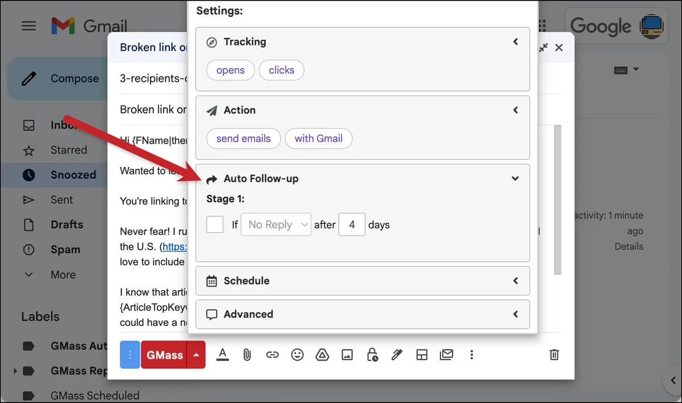Click the Gmail logo

[89, 26]
